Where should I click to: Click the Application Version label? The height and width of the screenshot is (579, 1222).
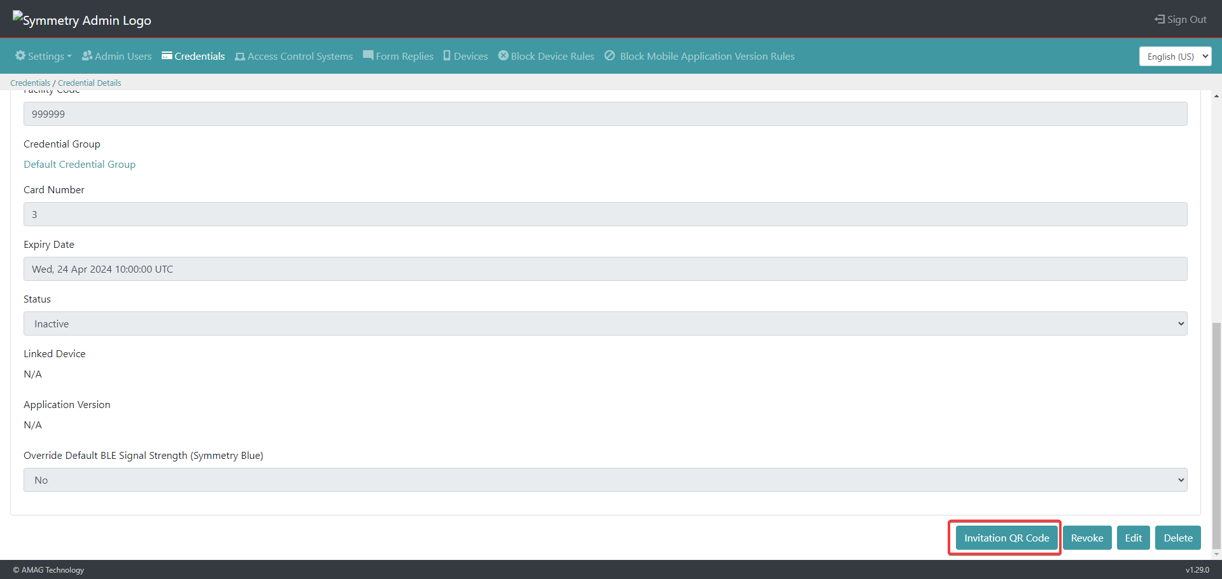click(x=67, y=404)
